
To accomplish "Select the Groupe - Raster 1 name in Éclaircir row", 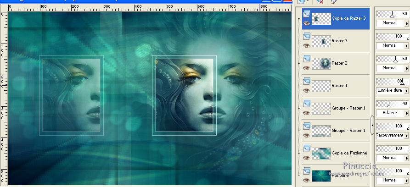I will click(x=348, y=108).
